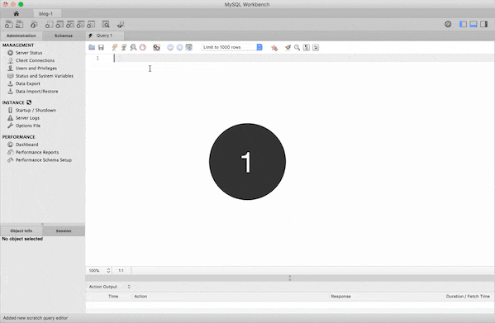Screen dimensions: 495x323
Task: Stop the running query red icon
Action: point(143,47)
